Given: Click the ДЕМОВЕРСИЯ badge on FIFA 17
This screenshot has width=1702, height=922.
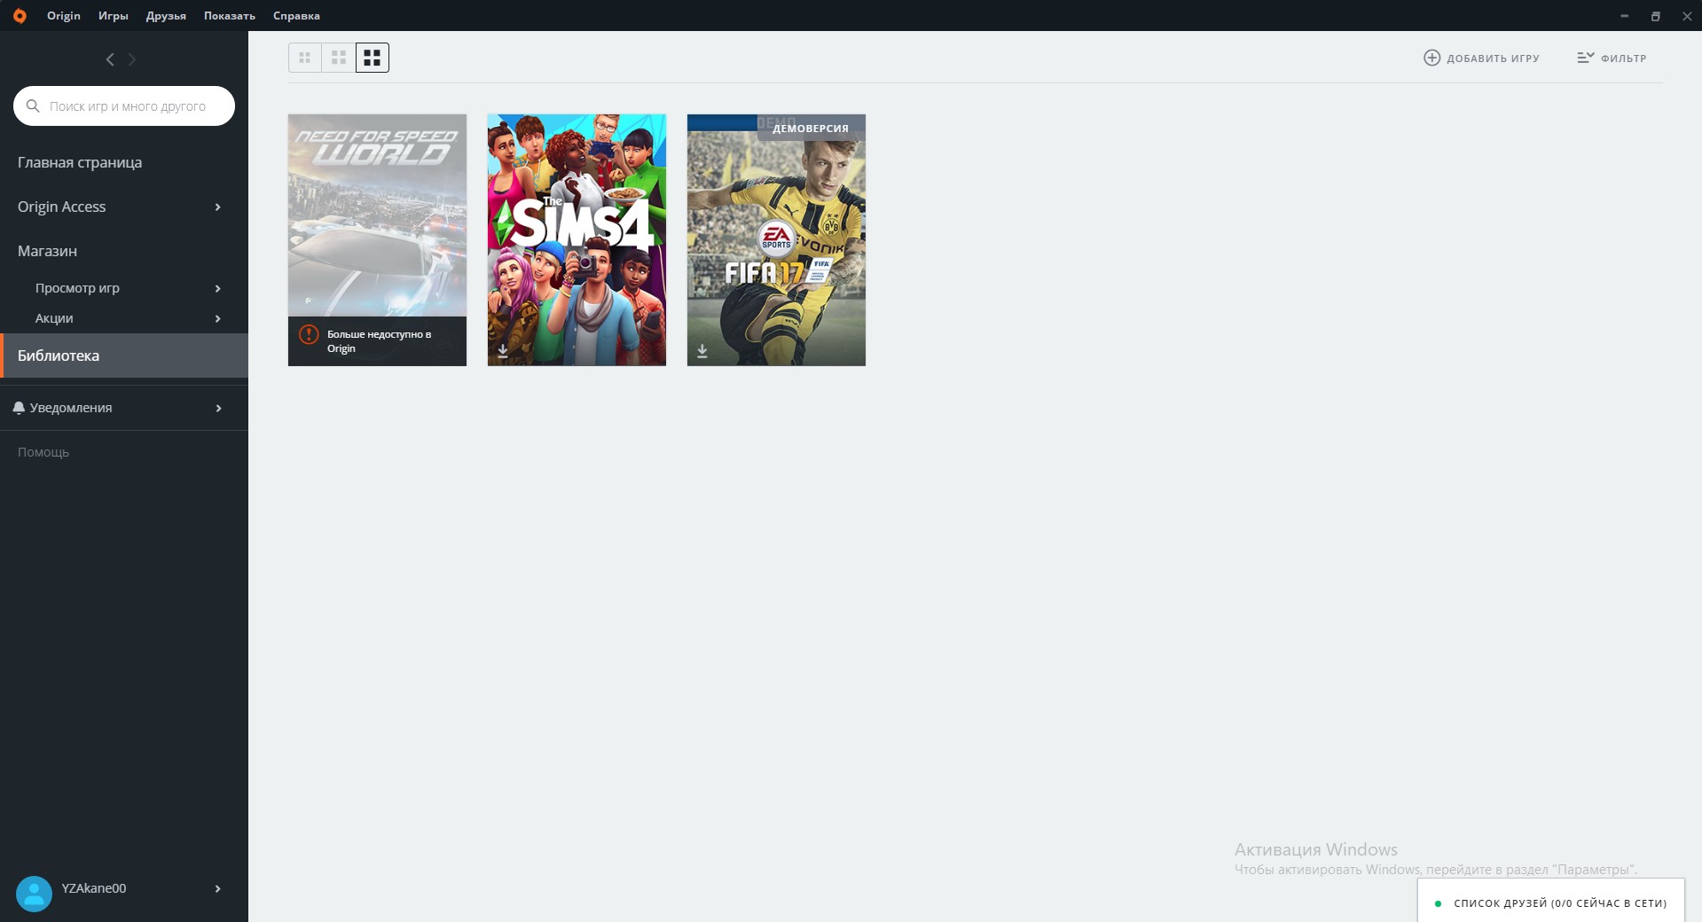Looking at the screenshot, I should point(811,129).
